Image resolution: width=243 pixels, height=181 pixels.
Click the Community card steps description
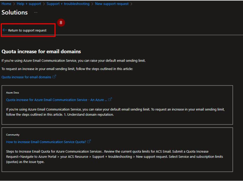point(114,157)
